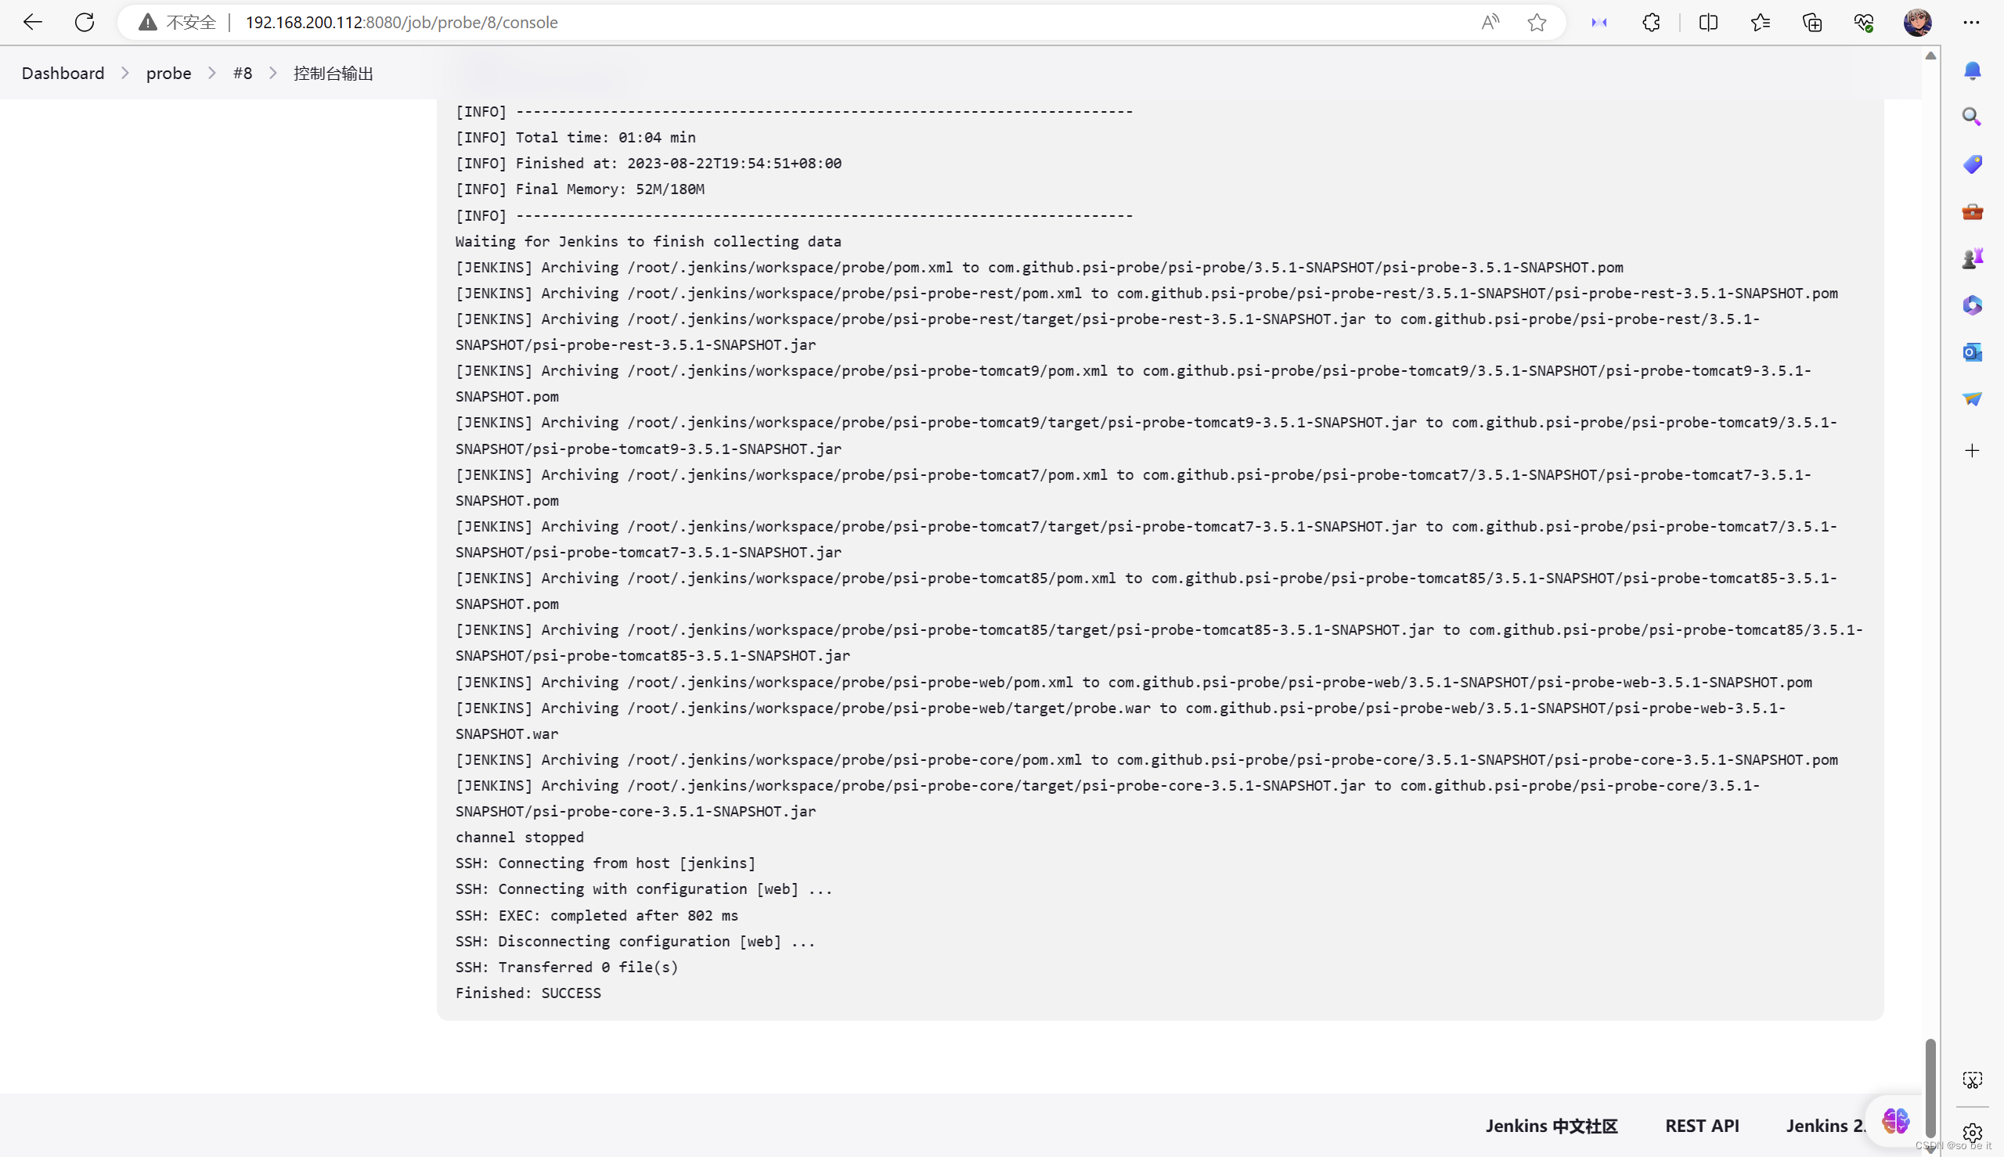Image resolution: width=2004 pixels, height=1157 pixels.
Task: Click the 'Final Memory: 52M/180M' line
Action: pyautogui.click(x=580, y=189)
